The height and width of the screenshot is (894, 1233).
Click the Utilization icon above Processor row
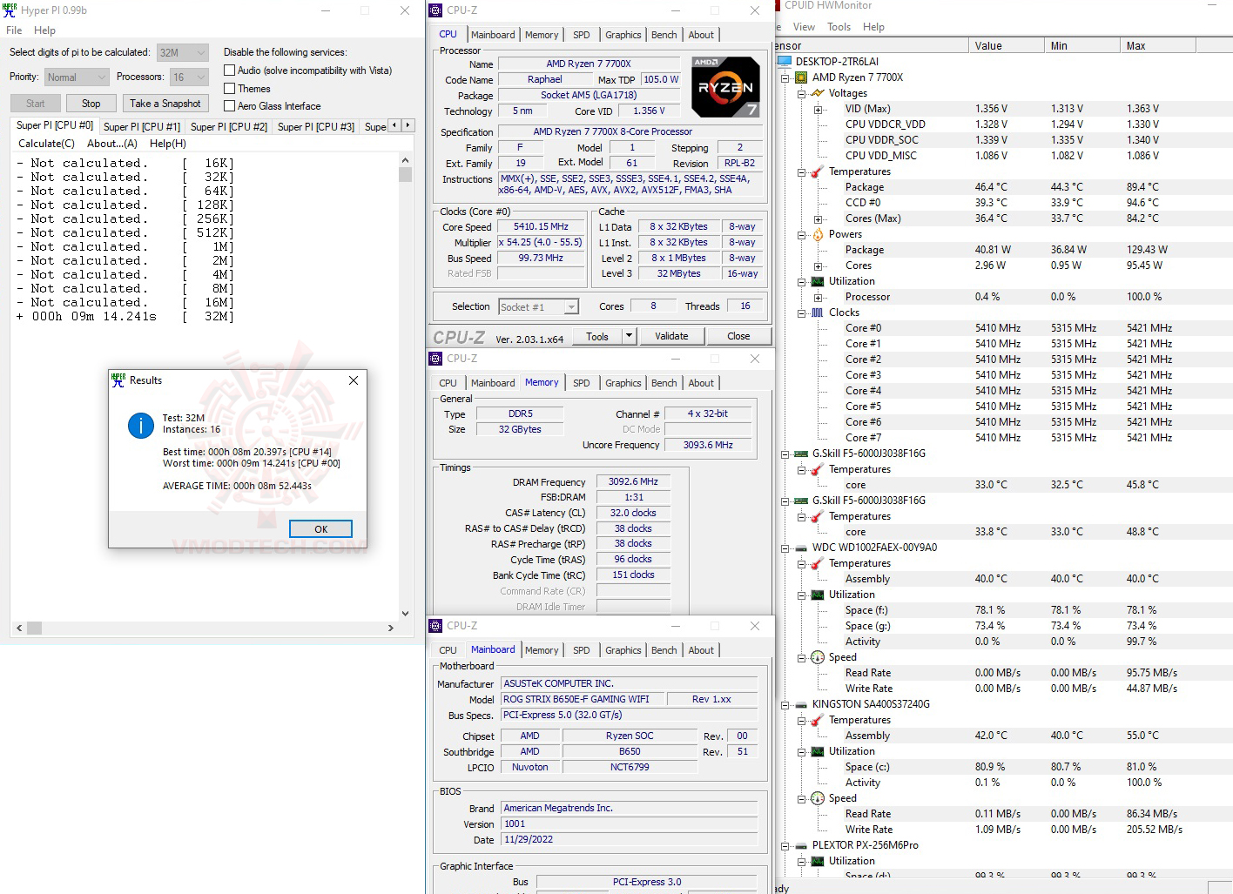point(818,281)
